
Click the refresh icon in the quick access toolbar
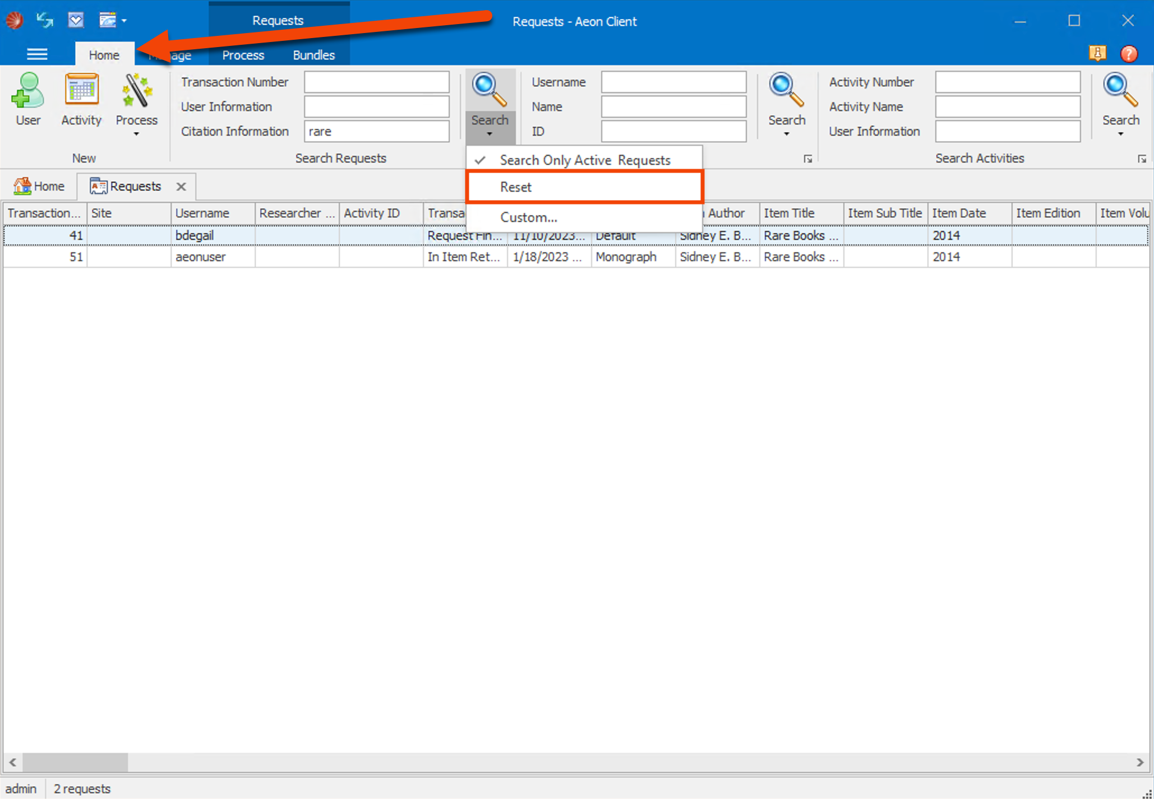pyautogui.click(x=44, y=20)
